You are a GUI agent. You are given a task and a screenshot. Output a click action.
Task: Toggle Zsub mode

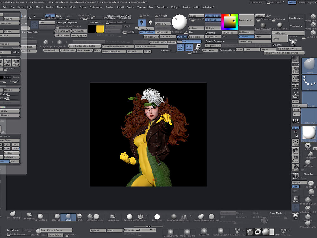click(58, 16)
